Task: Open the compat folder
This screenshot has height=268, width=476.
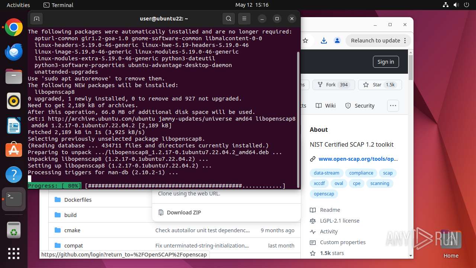Action: (x=73, y=246)
